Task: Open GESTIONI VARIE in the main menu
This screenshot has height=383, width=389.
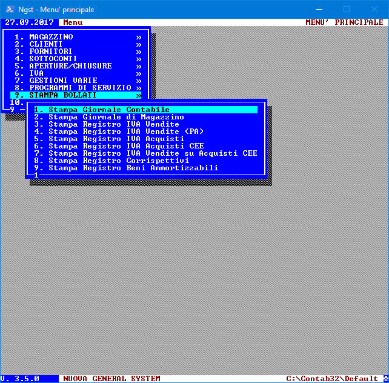Action: coord(63,81)
